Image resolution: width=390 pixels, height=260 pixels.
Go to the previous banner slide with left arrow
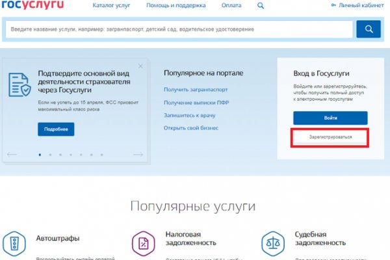[12, 155]
